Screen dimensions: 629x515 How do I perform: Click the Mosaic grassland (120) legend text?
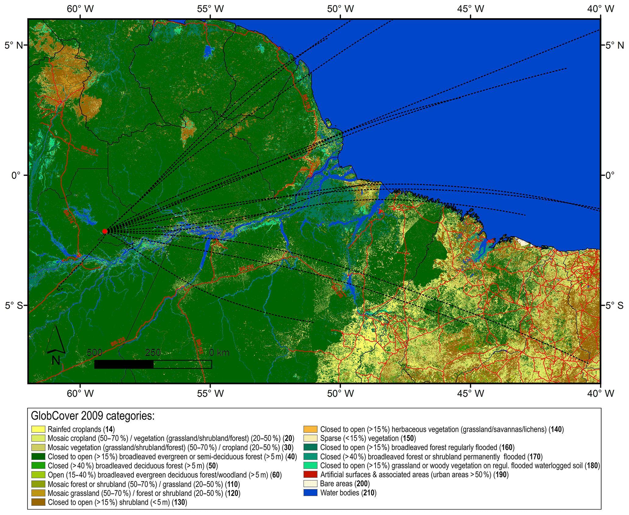pos(144,493)
